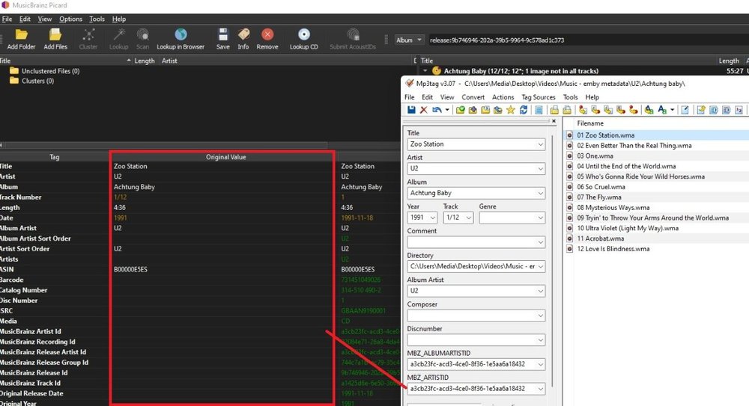749x406 pixels.
Task: Click the Add Files toolbar icon
Action: (x=55, y=39)
